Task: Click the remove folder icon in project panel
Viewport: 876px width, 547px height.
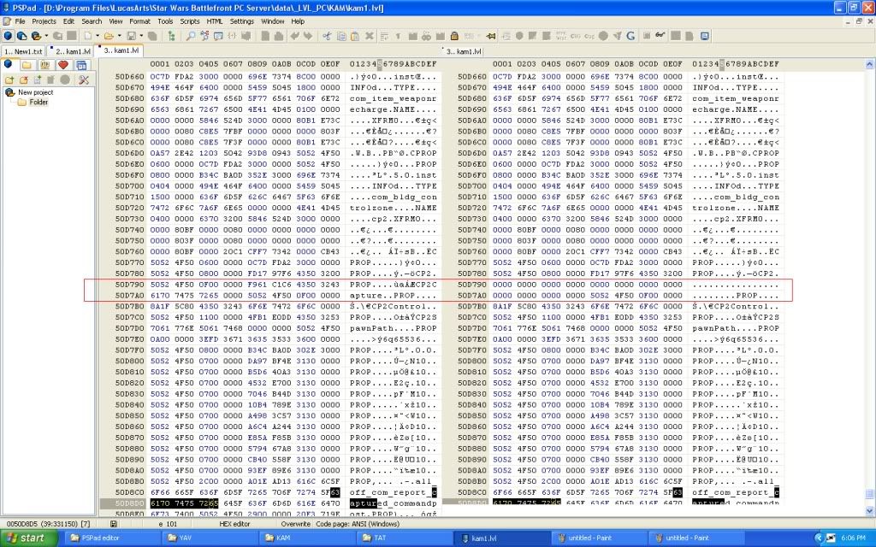Action: tap(23, 79)
